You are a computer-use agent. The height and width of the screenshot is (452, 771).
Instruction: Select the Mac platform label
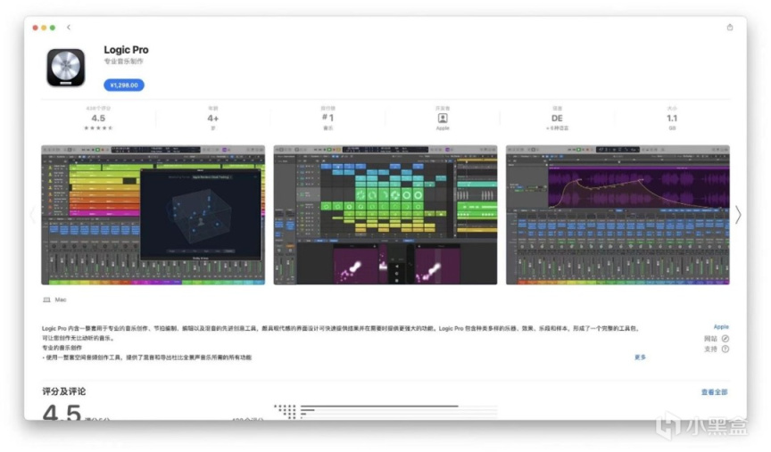(55, 300)
